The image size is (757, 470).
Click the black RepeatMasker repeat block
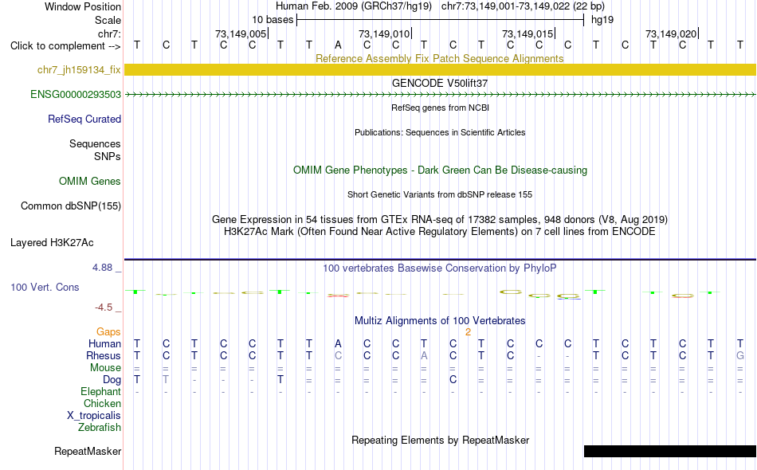669,451
